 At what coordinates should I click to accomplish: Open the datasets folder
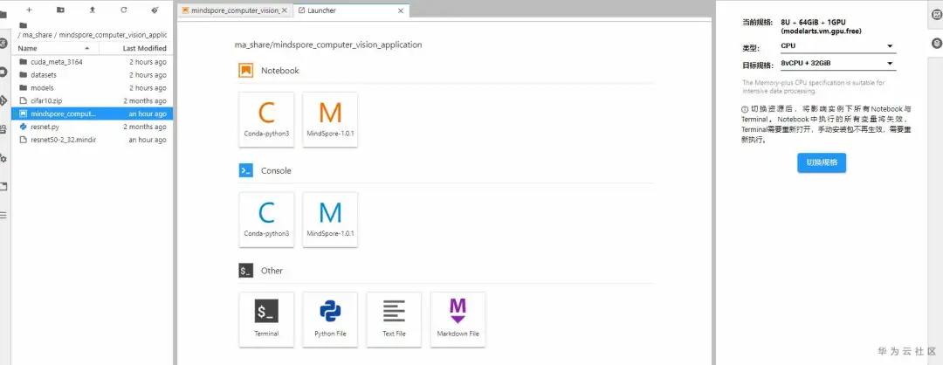point(43,75)
